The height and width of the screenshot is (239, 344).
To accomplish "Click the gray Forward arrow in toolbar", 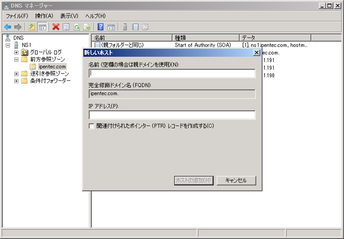I will coord(18,27).
